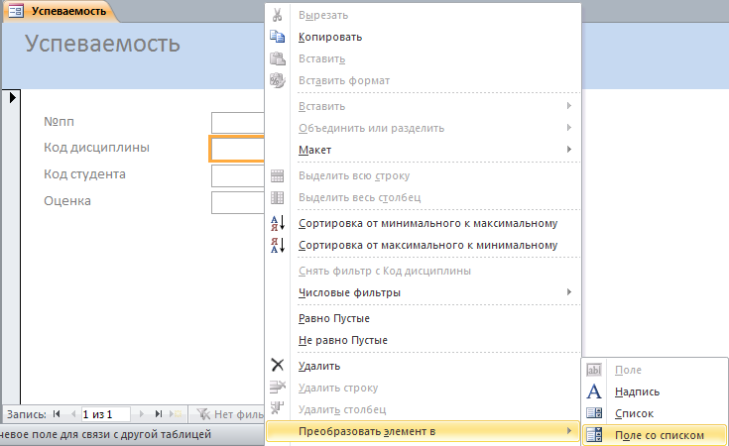Click the new blank record button
The width and height of the screenshot is (729, 446).
(177, 413)
